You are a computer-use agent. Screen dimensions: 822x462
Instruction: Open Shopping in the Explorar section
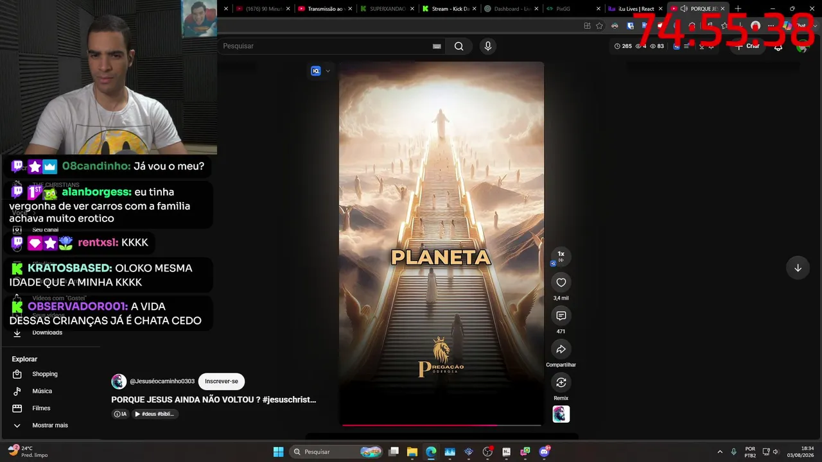tap(45, 374)
